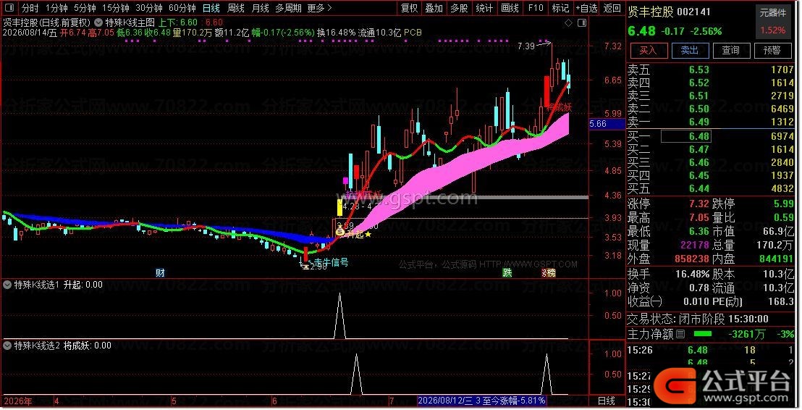The width and height of the screenshot is (802, 410).
Task: Open the 更多 periods dropdown
Action: (x=319, y=8)
